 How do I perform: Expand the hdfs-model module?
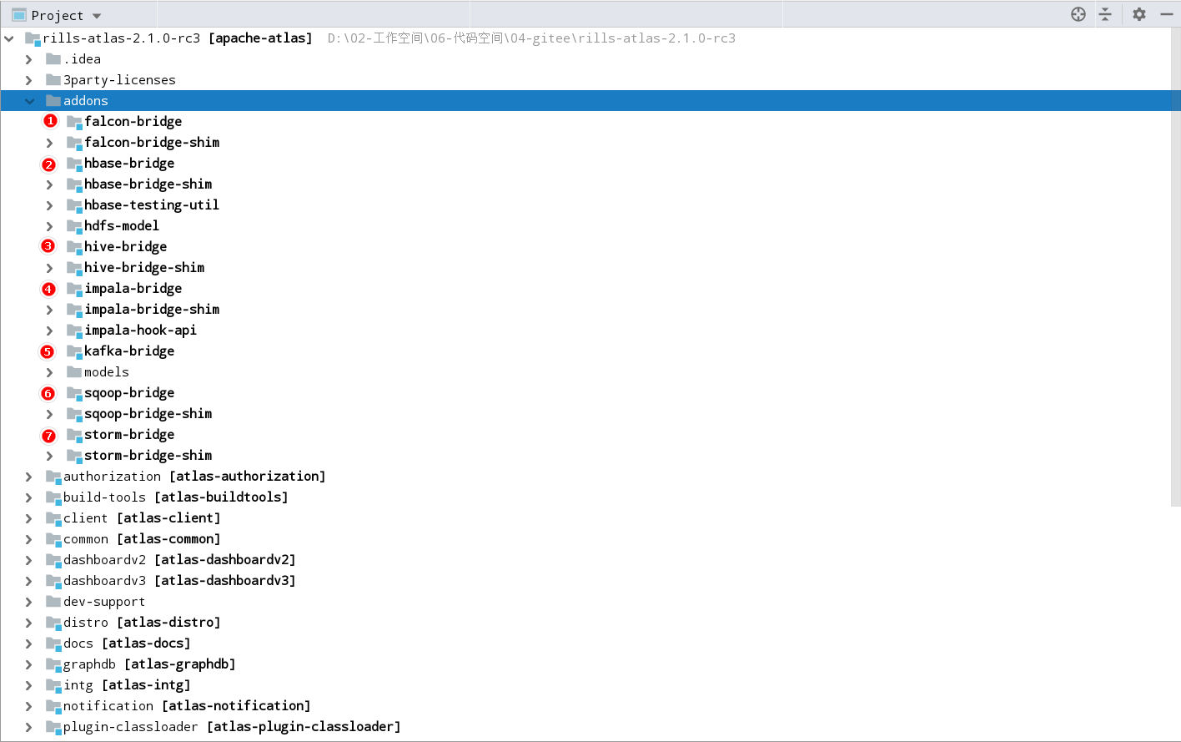tap(50, 226)
